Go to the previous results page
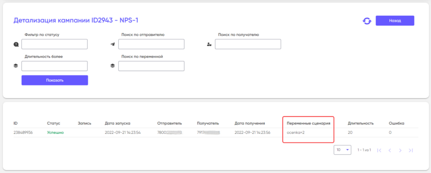 tap(390, 150)
